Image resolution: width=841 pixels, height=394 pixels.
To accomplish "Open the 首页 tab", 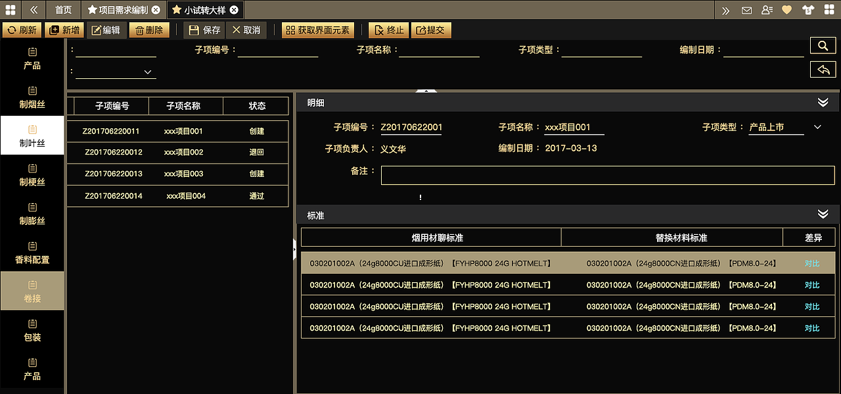I will click(63, 9).
